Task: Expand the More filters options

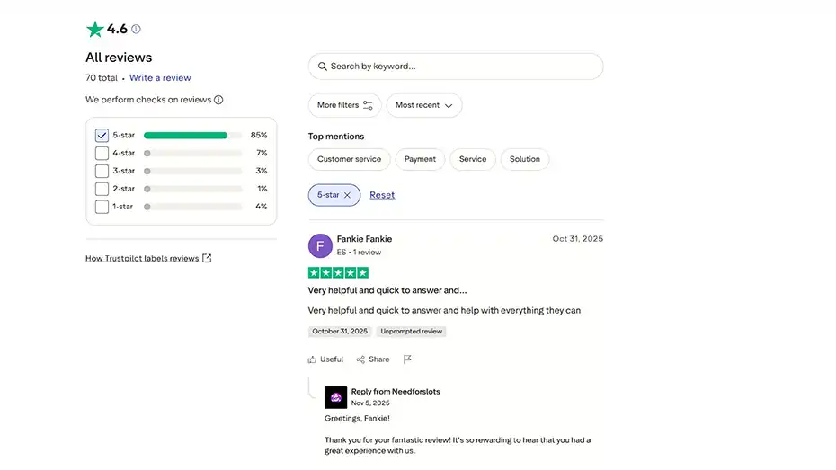Action: click(x=344, y=105)
